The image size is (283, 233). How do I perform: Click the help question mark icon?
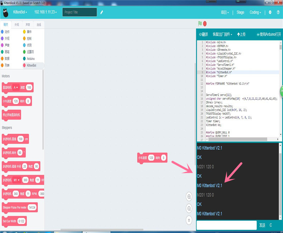click(278, 12)
